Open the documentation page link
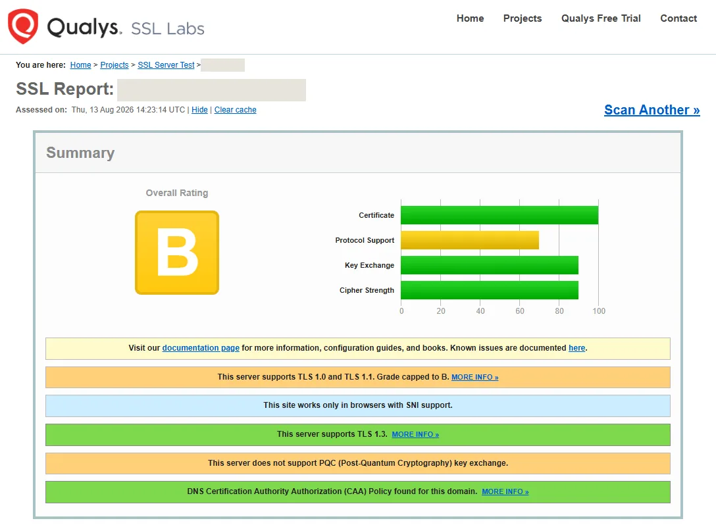This screenshot has width=716, height=525. click(201, 348)
